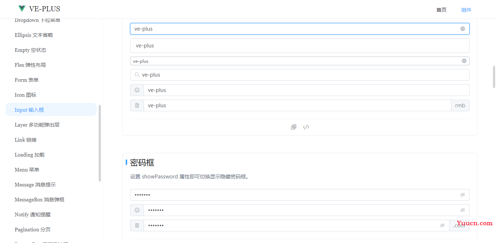Open Menu 菜单 in the sidebar
The image size is (497, 243).
coord(51,170)
